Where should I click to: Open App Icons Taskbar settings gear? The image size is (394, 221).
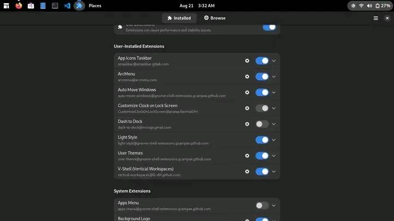[247, 61]
